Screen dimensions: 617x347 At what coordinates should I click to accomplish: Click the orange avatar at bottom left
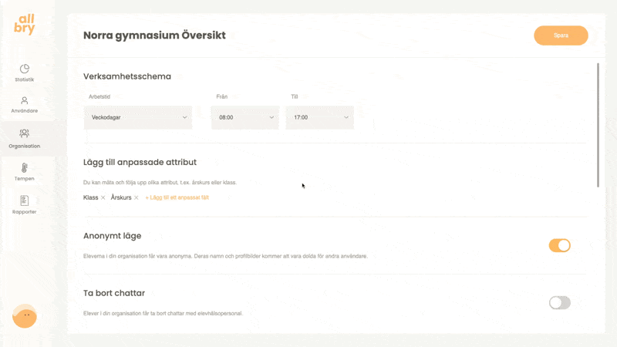[x=25, y=315]
